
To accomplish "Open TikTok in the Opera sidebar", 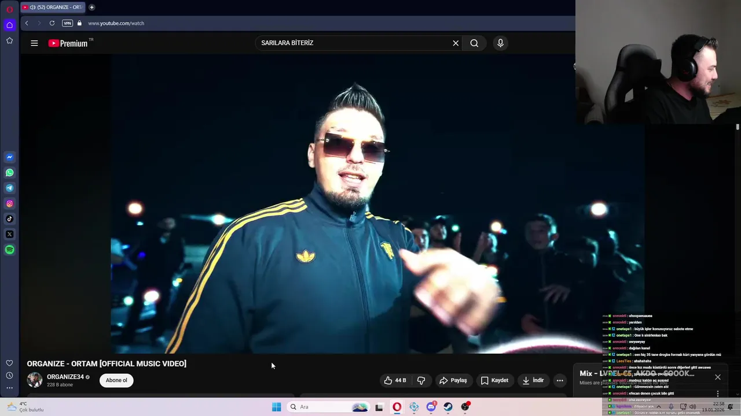I will tap(9, 219).
